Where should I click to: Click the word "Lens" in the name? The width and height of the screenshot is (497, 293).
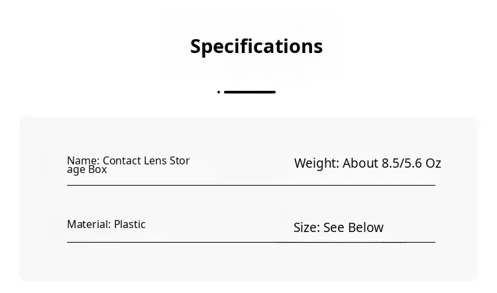point(156,160)
